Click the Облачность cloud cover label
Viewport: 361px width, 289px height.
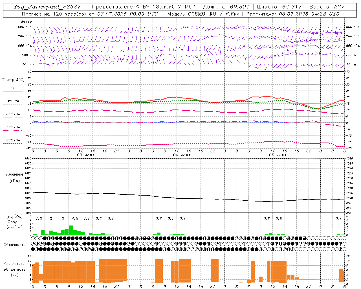14,245
